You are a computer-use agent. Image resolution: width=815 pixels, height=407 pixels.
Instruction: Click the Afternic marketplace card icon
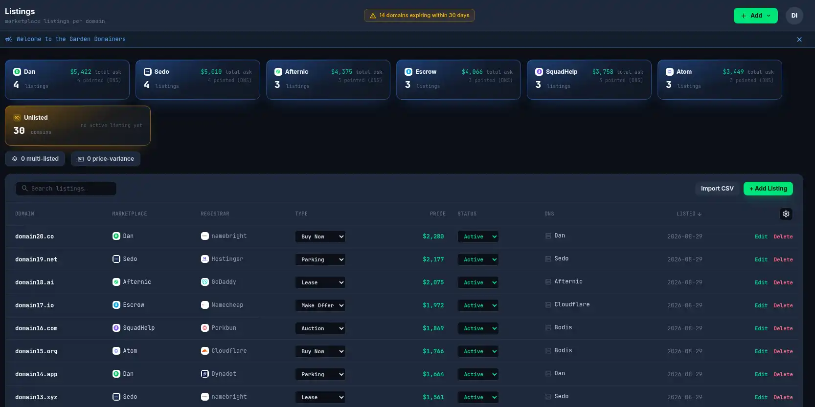(278, 72)
